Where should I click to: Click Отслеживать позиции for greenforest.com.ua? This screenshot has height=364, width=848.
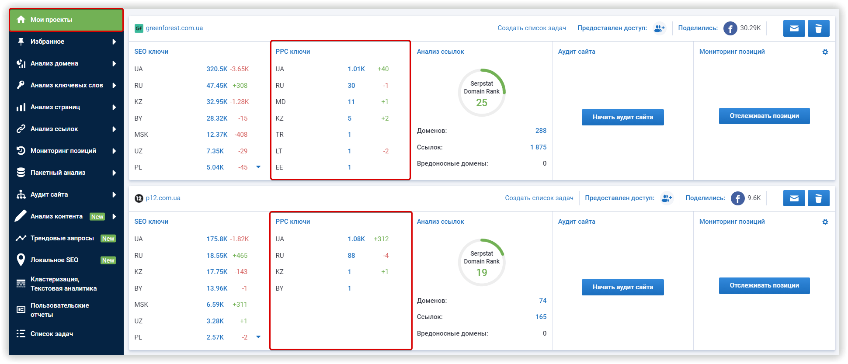pos(764,116)
